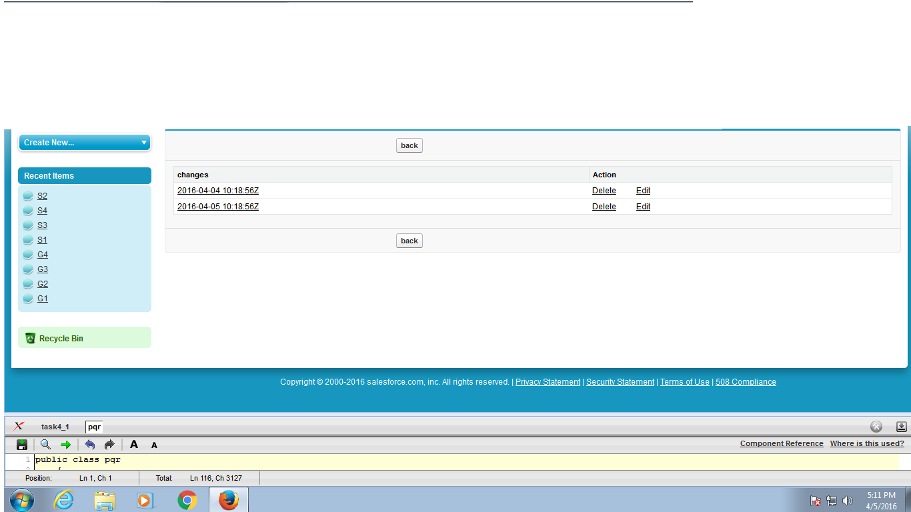Screen dimensions: 911x512
Task: Open recent item S1
Action: [x=42, y=240]
